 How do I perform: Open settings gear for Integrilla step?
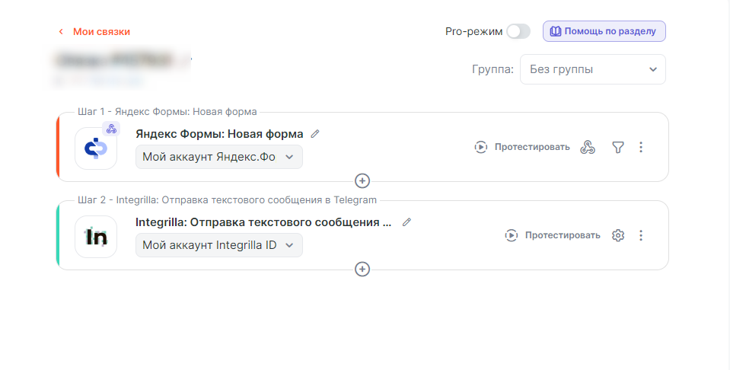(618, 235)
